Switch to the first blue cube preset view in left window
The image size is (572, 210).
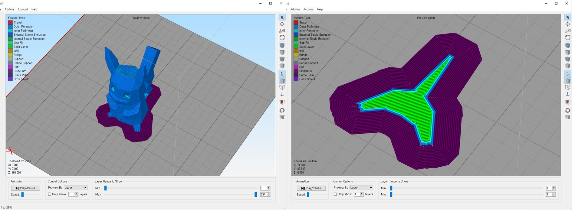pos(282,46)
